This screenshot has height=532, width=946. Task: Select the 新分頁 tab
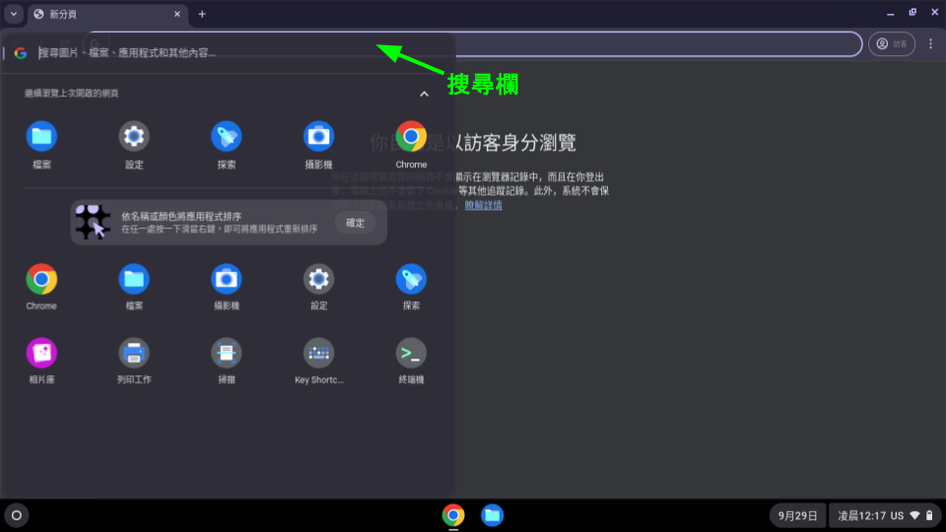tap(106, 14)
